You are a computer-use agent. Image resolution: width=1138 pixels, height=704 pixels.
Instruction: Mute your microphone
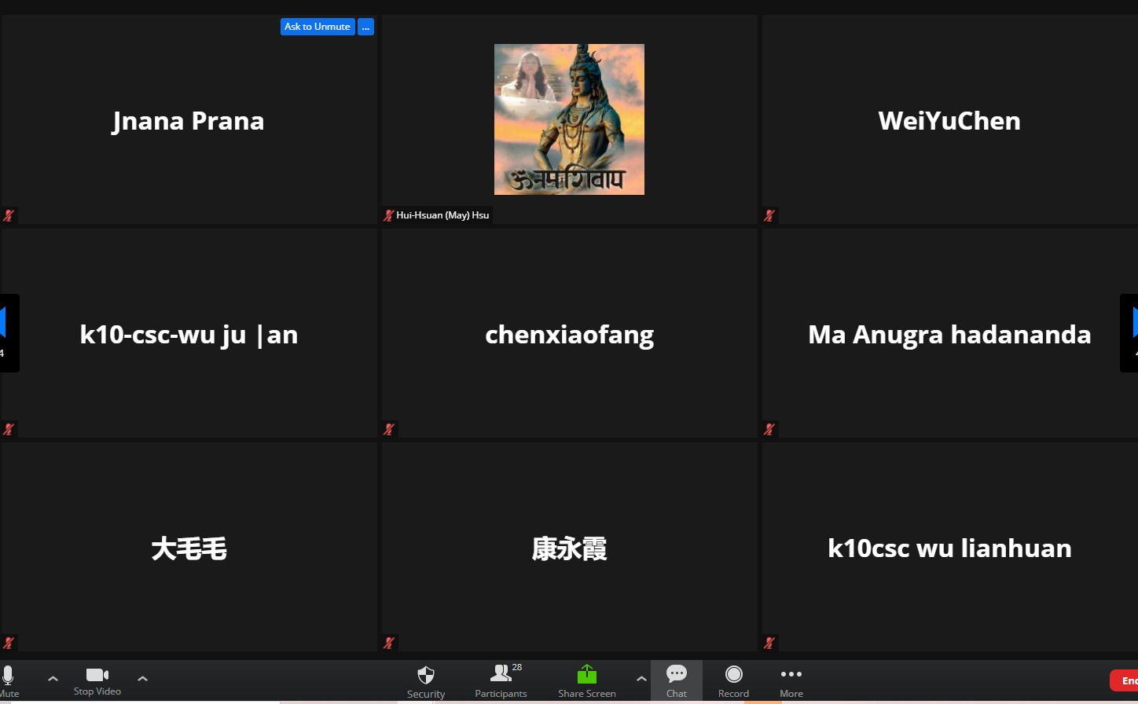tap(9, 680)
